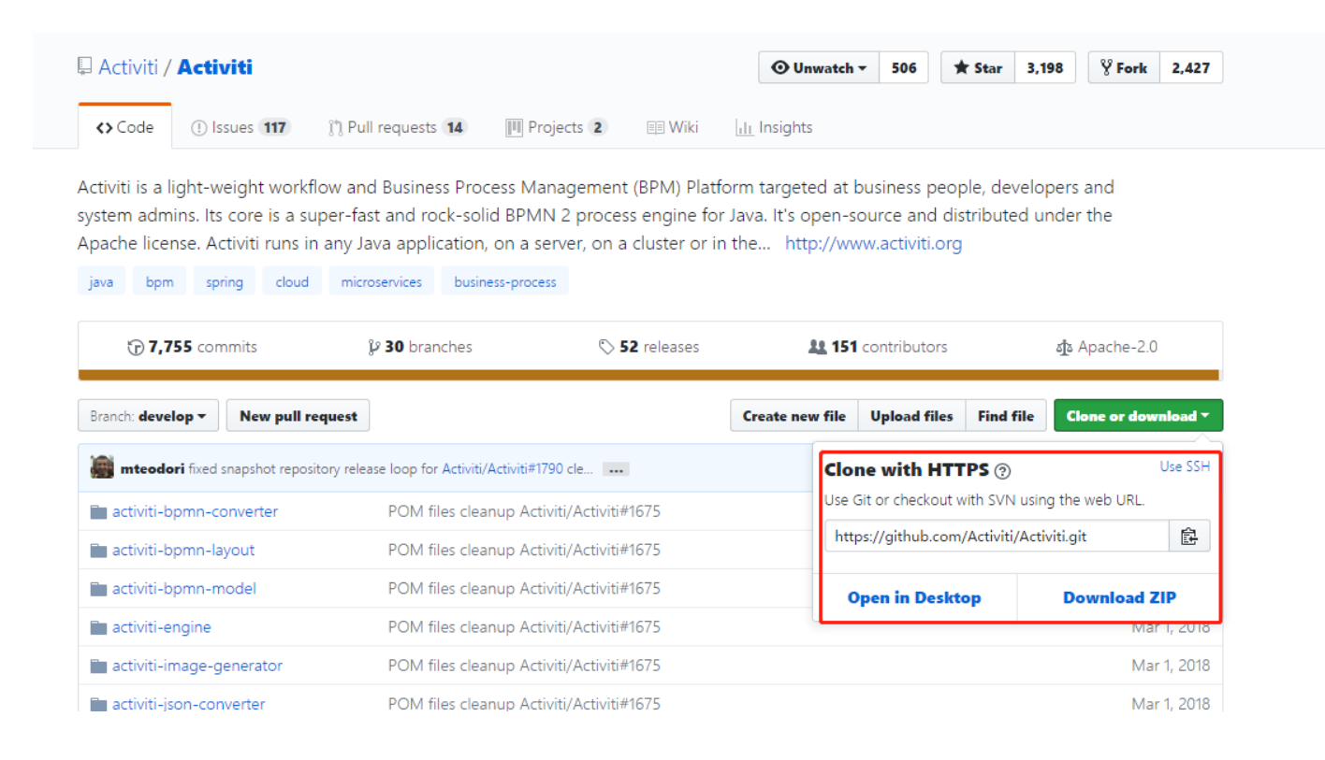Image resolution: width=1325 pixels, height=760 pixels.
Task: Open the Insights tab
Action: (x=774, y=127)
